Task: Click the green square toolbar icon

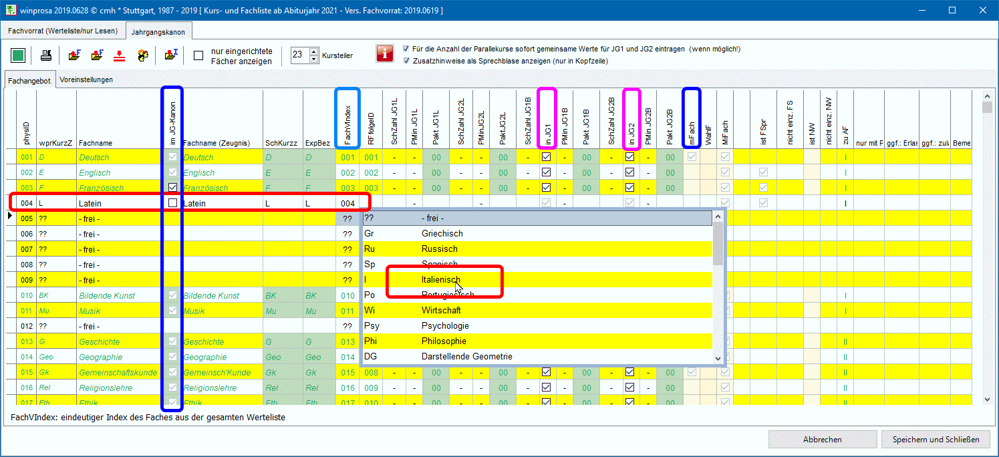Action: coord(18,55)
